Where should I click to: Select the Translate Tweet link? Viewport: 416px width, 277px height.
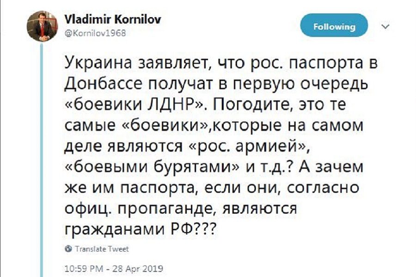pos(102,249)
